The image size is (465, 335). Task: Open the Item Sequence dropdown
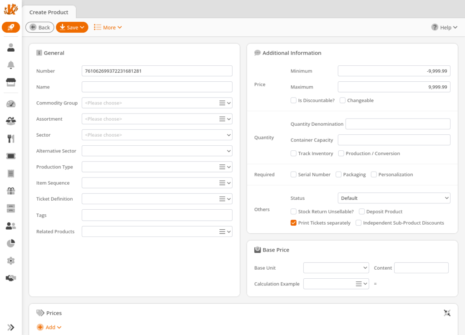click(x=157, y=183)
